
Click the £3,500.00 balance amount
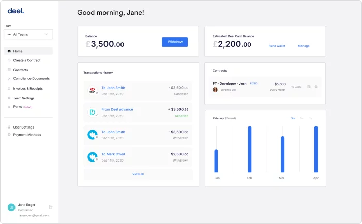[105, 44]
